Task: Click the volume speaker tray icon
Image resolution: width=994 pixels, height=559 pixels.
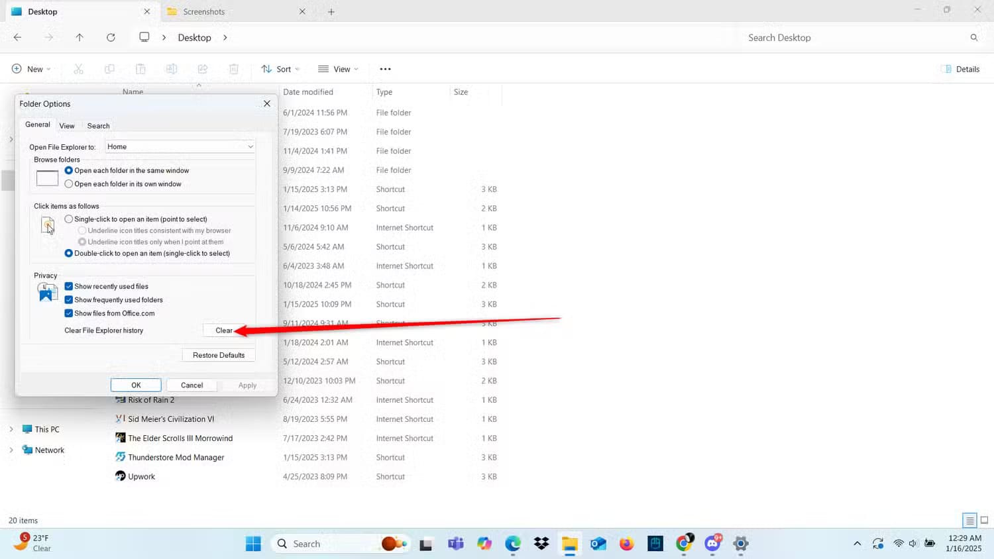Action: coord(913,544)
